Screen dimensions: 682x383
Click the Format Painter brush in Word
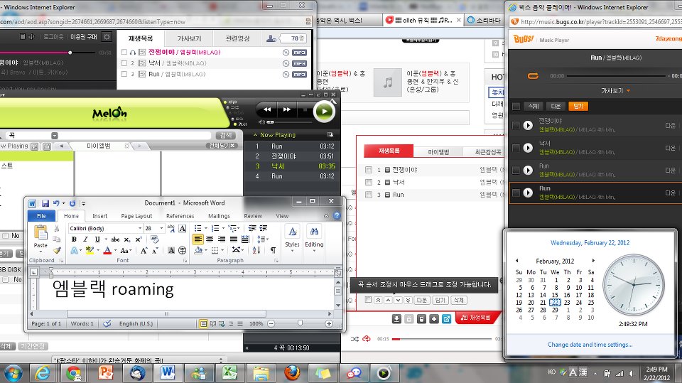click(57, 250)
